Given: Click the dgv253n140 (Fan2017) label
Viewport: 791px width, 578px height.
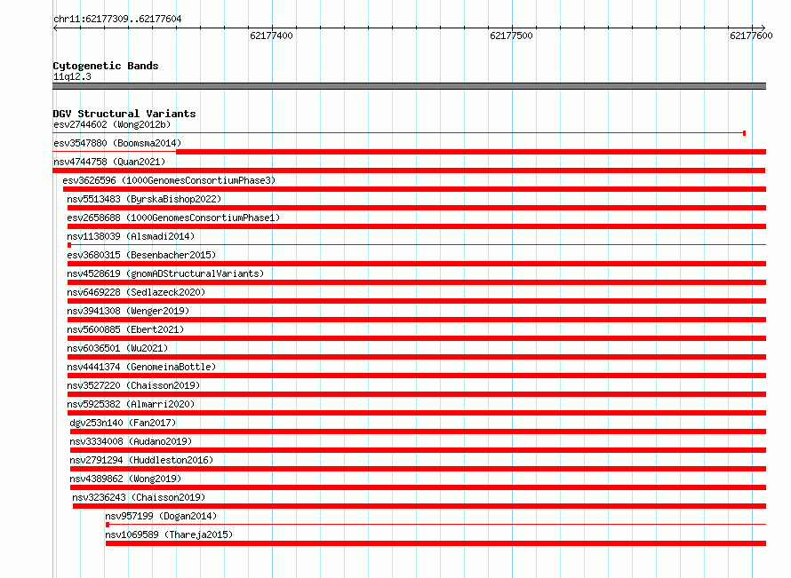Looking at the screenshot, I should 123,423.
